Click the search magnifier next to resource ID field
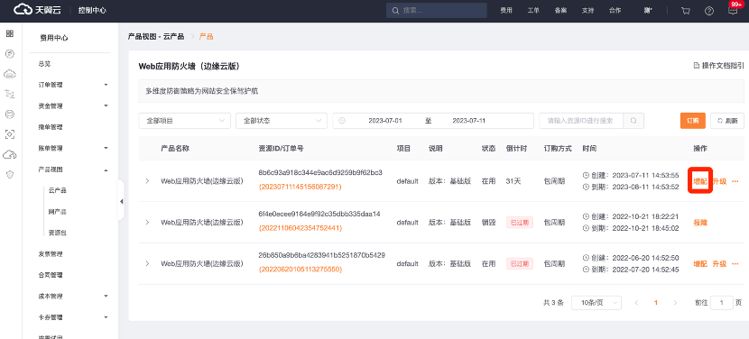The image size is (749, 339). click(633, 121)
